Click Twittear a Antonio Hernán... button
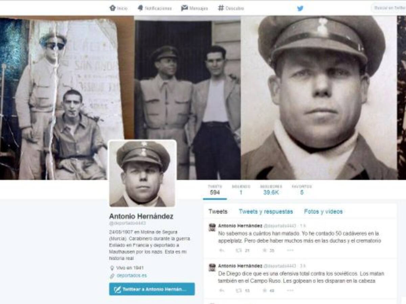Image resolution: width=406 pixels, height=304 pixels. click(152, 289)
